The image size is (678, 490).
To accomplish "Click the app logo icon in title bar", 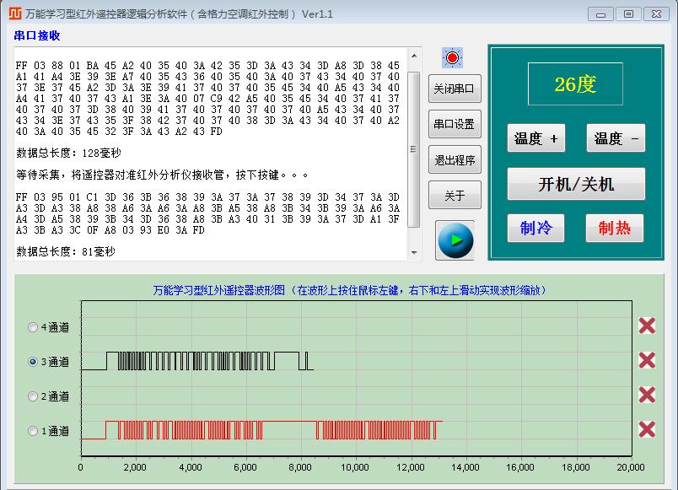I will coord(14,14).
